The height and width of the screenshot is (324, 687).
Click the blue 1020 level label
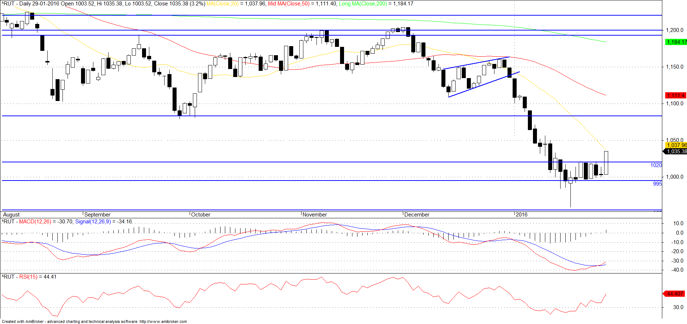click(x=656, y=165)
